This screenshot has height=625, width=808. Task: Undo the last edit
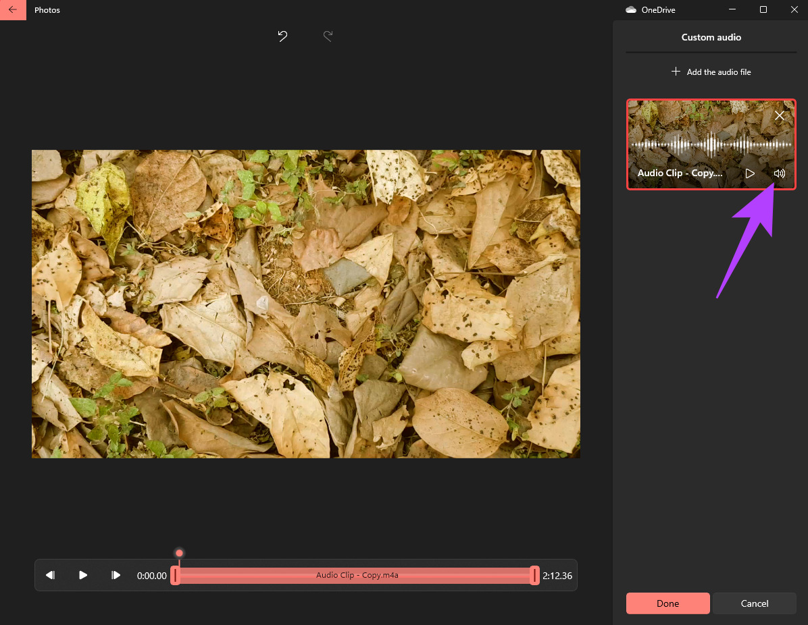pos(282,36)
